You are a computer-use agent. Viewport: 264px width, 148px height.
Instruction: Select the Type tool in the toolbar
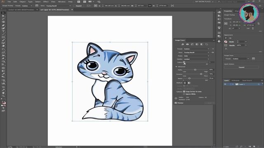[x=3, y=31]
